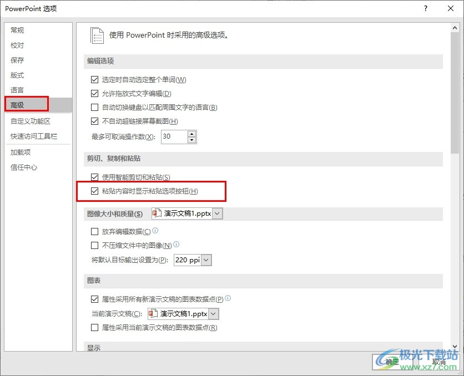Enable 放弃编辑数据 checkbox
The image size is (464, 376).
click(x=95, y=231)
